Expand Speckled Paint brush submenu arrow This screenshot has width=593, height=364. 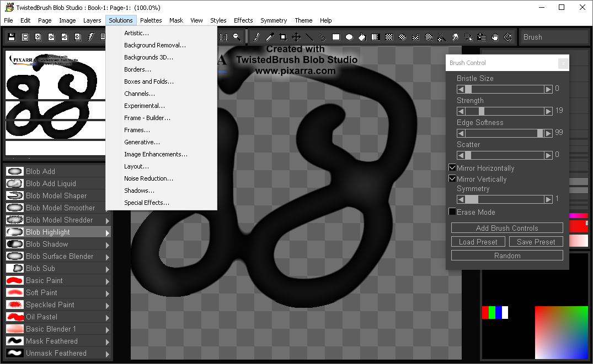pos(108,306)
